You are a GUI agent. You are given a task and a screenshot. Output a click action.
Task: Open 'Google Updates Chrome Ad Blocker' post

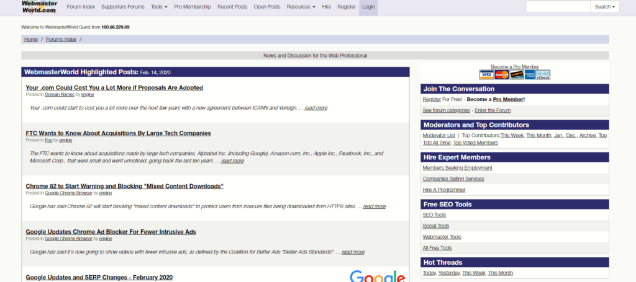pos(111,232)
